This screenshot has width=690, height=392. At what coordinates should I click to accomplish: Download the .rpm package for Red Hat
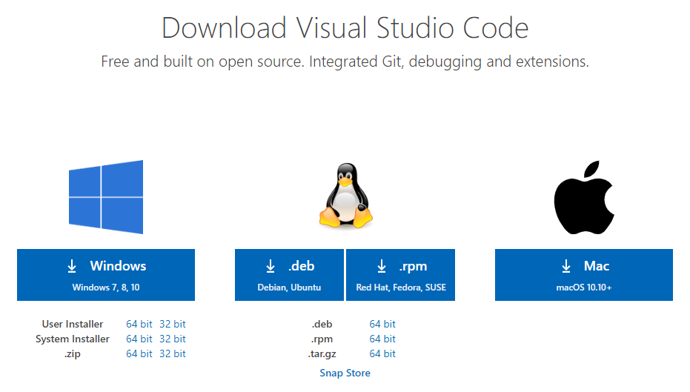400,275
